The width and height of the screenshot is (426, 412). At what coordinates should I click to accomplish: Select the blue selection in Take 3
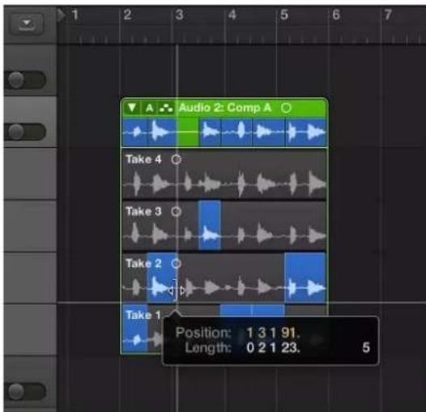[210, 225]
